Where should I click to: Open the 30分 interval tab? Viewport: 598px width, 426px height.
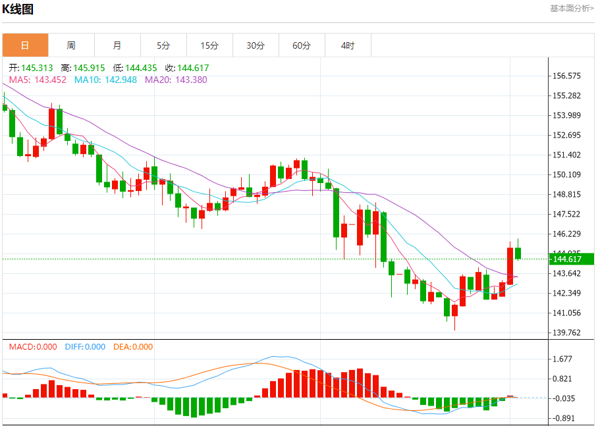pyautogui.click(x=256, y=45)
